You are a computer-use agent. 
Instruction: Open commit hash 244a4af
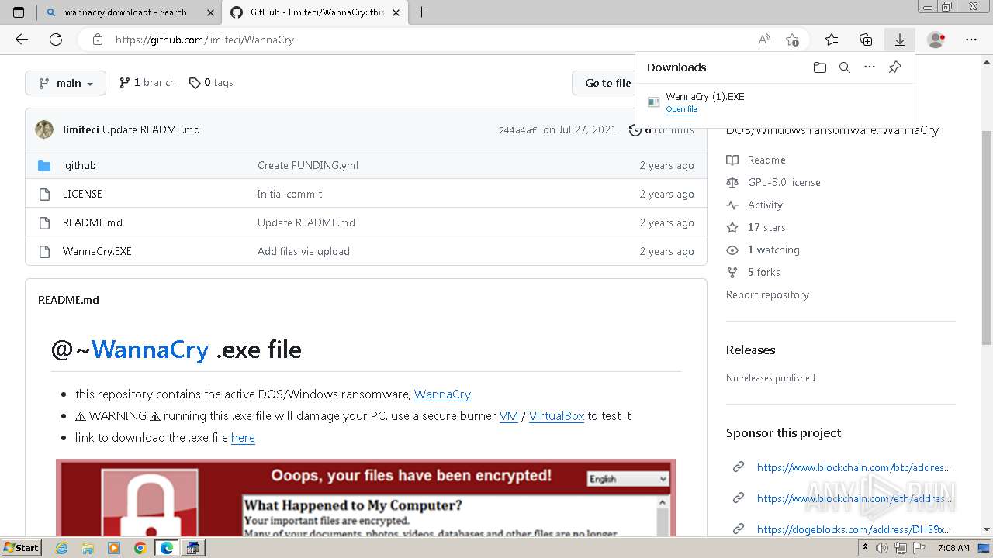coord(517,130)
